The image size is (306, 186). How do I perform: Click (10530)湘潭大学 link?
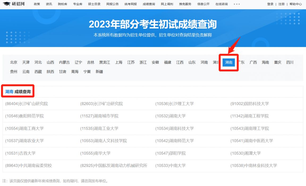[245, 153]
